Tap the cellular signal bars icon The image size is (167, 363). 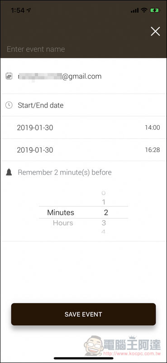click(135, 10)
